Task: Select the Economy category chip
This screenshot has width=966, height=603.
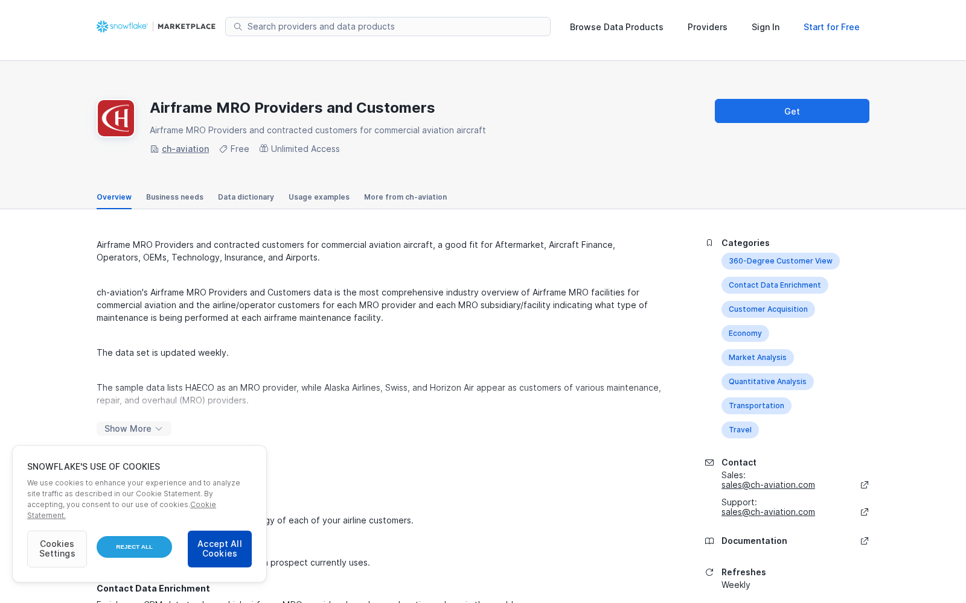Action: point(745,333)
